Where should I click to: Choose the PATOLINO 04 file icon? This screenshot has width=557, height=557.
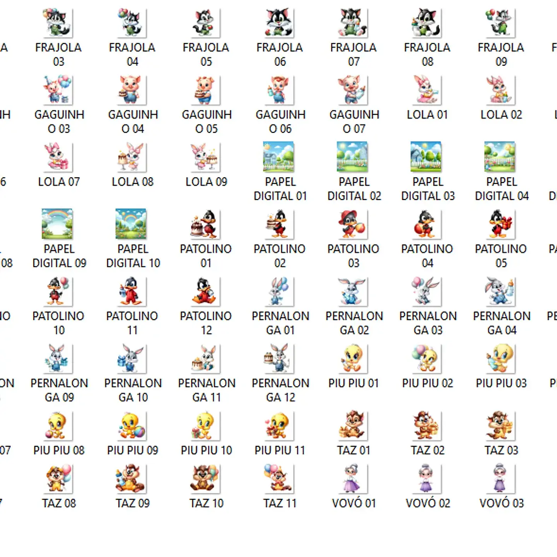point(427,224)
